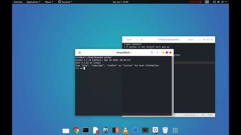Image resolution: width=241 pixels, height=135 pixels.
Task: Open the clock and calendar in top bar
Action: pyautogui.click(x=120, y=2)
